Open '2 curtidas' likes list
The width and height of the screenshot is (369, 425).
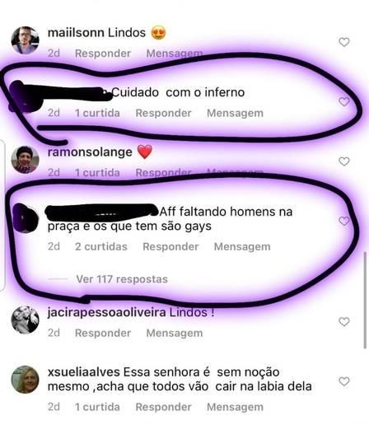tap(101, 246)
